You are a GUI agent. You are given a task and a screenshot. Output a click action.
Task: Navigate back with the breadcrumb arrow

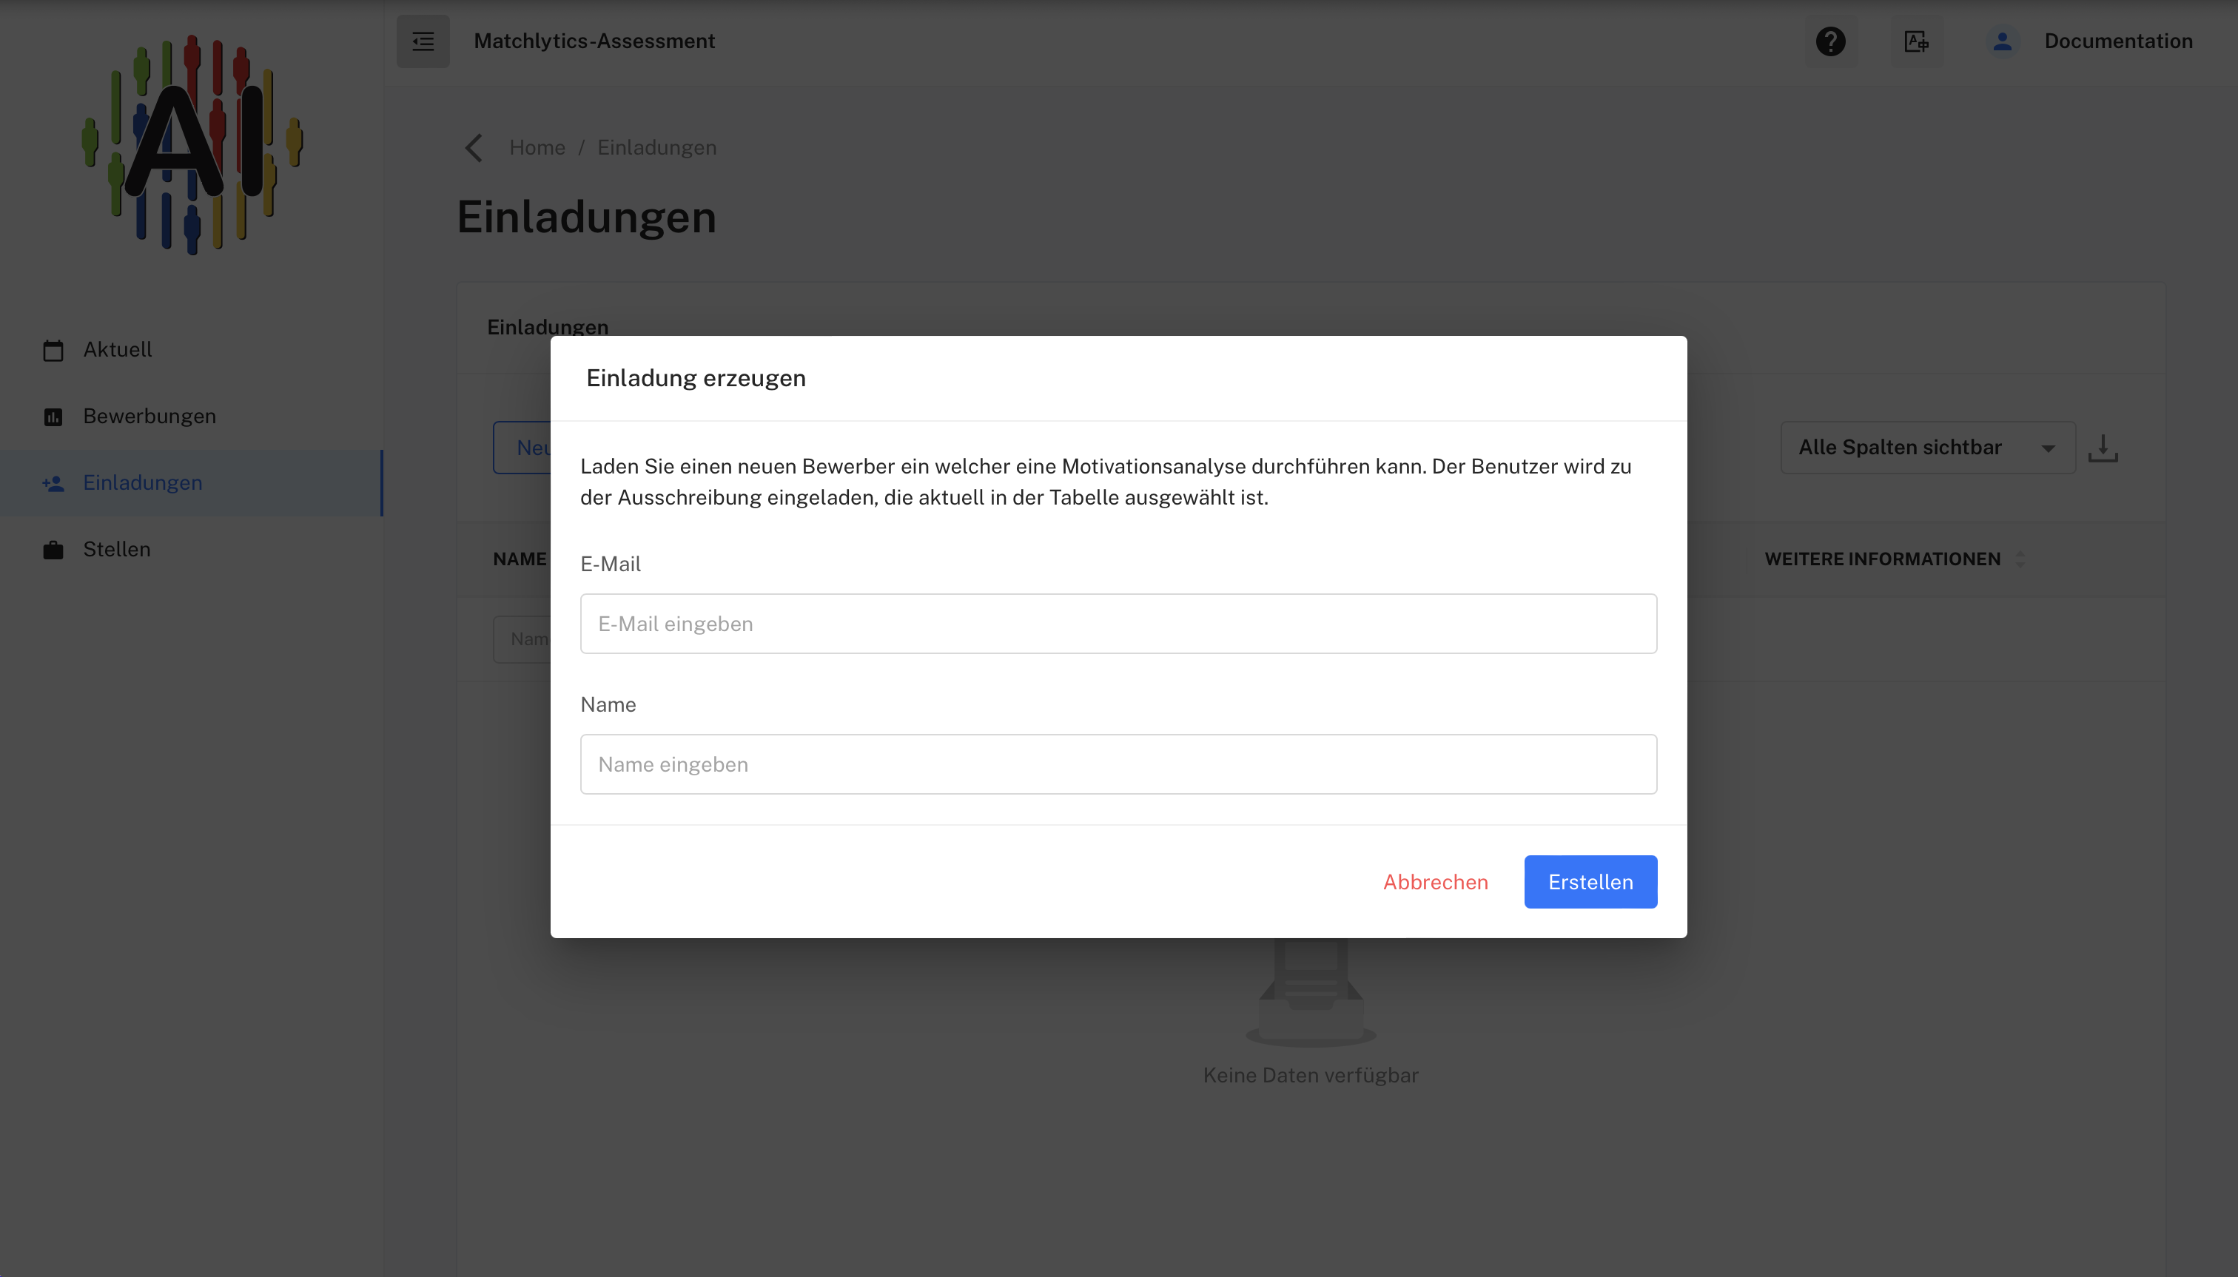pos(474,147)
